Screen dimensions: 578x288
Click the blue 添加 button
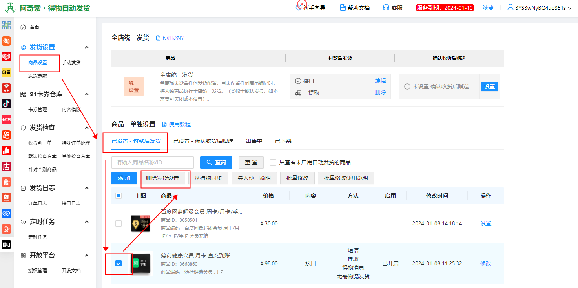(x=124, y=178)
